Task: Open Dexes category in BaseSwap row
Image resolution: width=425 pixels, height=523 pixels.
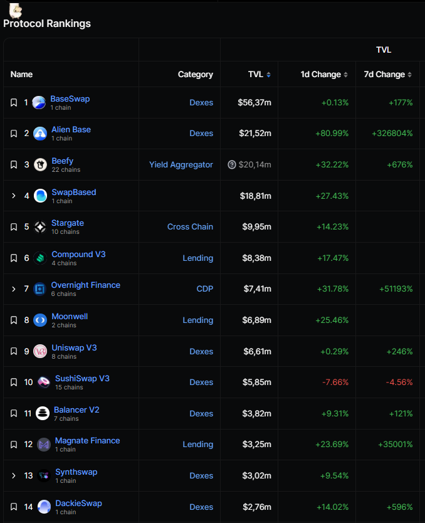Action: [201, 102]
